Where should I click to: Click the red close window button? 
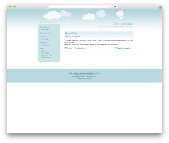tap(10, 6)
